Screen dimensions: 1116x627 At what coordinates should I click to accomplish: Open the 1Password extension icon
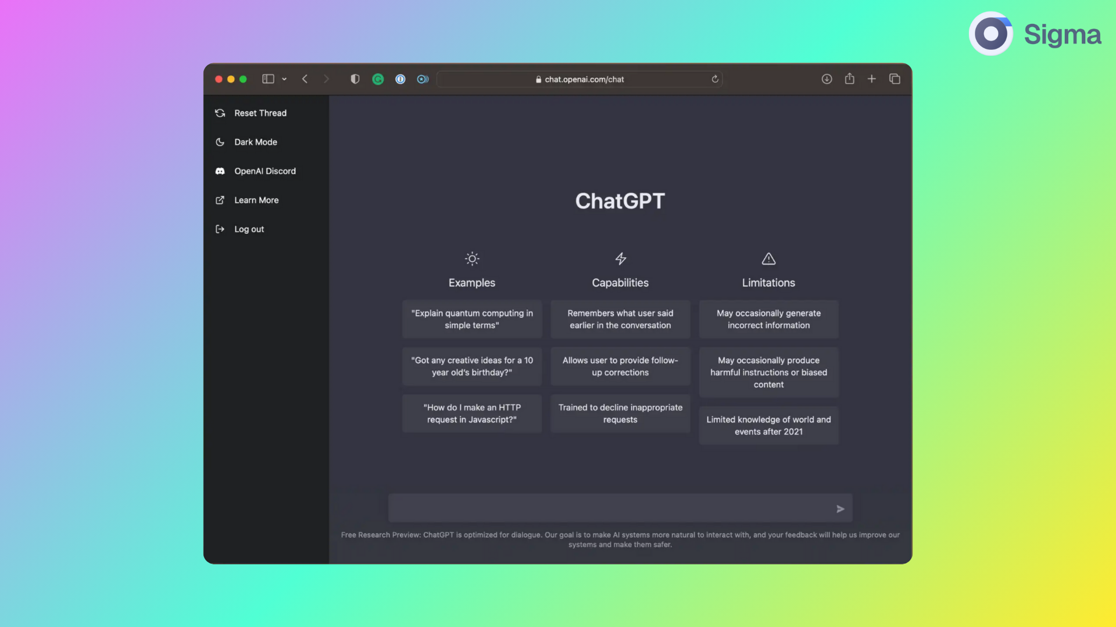click(400, 79)
